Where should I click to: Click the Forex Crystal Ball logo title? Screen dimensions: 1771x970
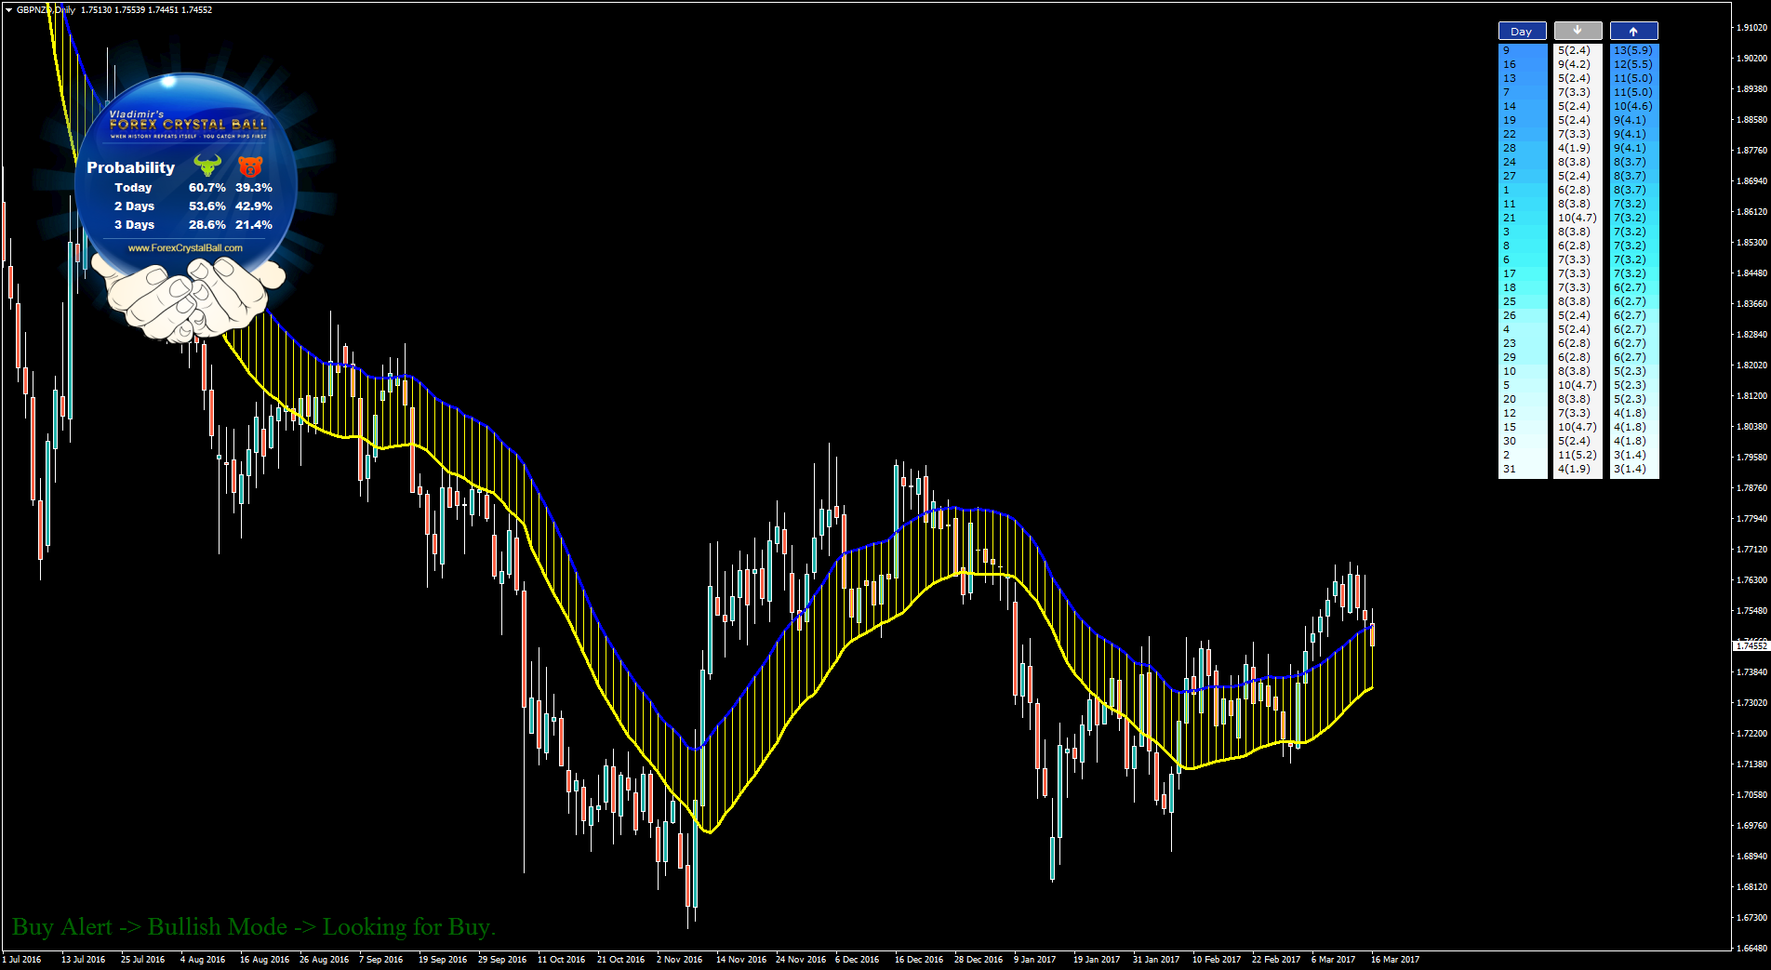coord(188,124)
